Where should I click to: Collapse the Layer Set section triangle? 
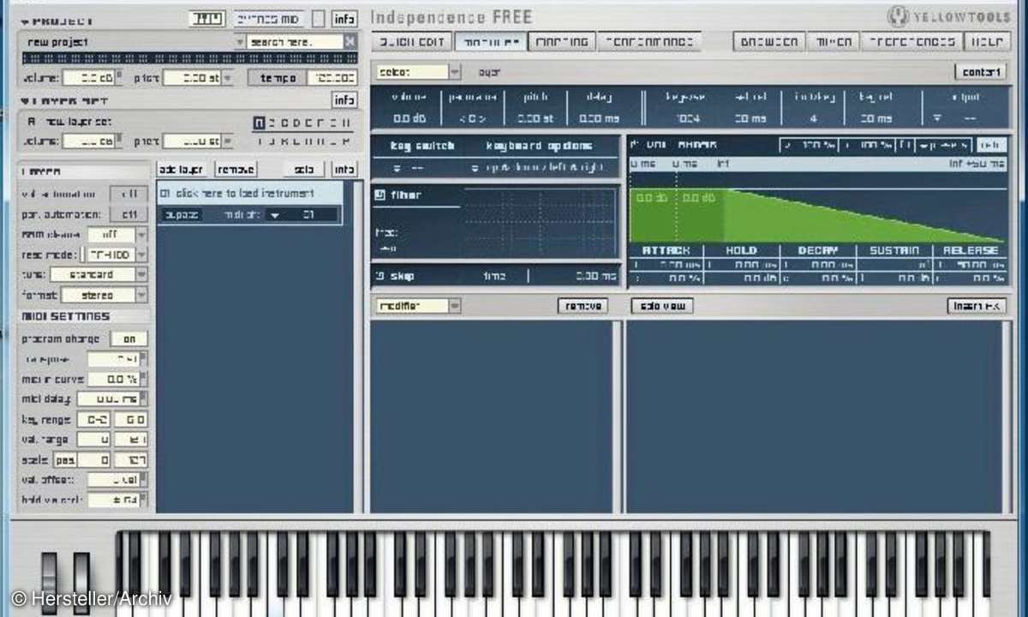pos(24,101)
